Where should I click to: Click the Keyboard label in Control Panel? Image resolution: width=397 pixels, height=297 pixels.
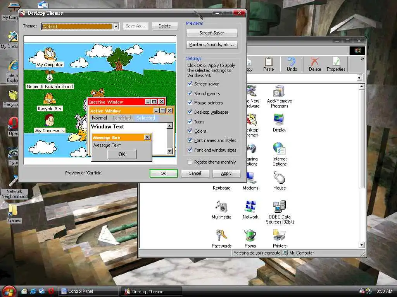(x=221, y=188)
